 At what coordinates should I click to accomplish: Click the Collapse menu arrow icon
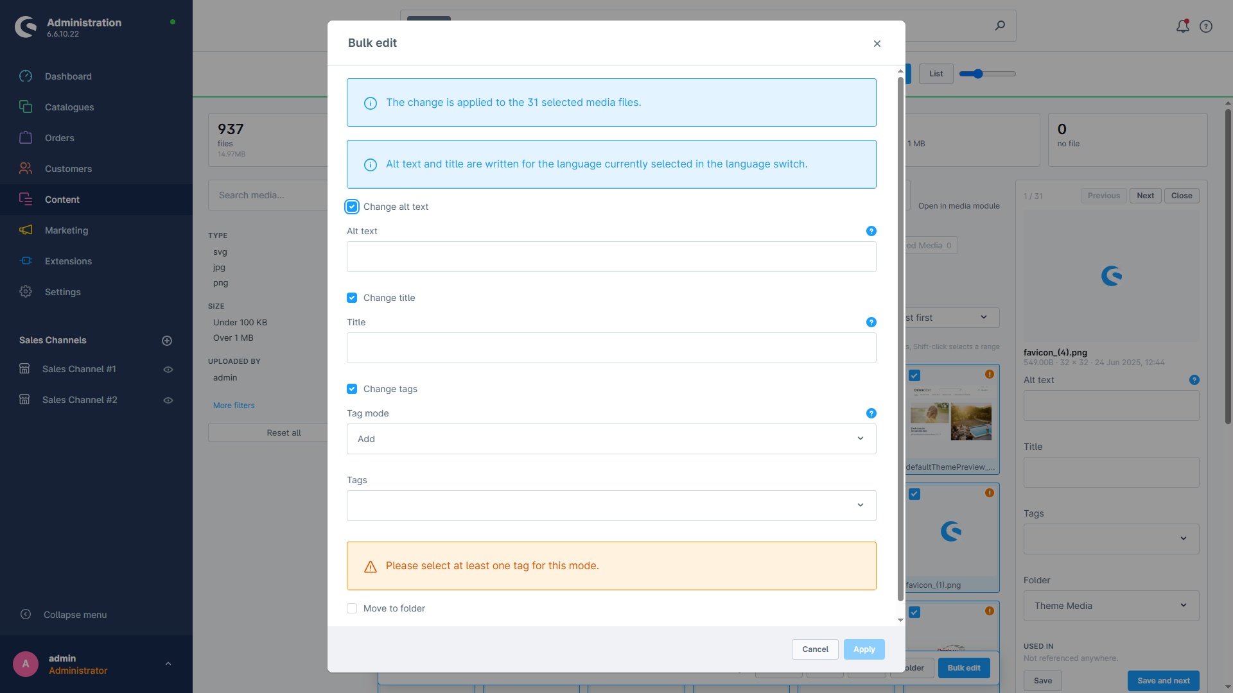click(26, 614)
